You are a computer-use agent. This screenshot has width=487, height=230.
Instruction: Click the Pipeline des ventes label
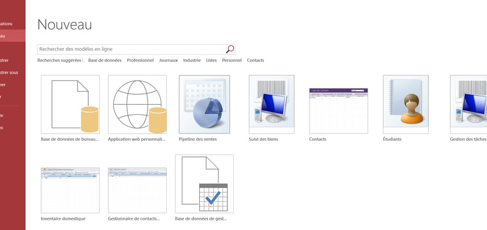198,139
